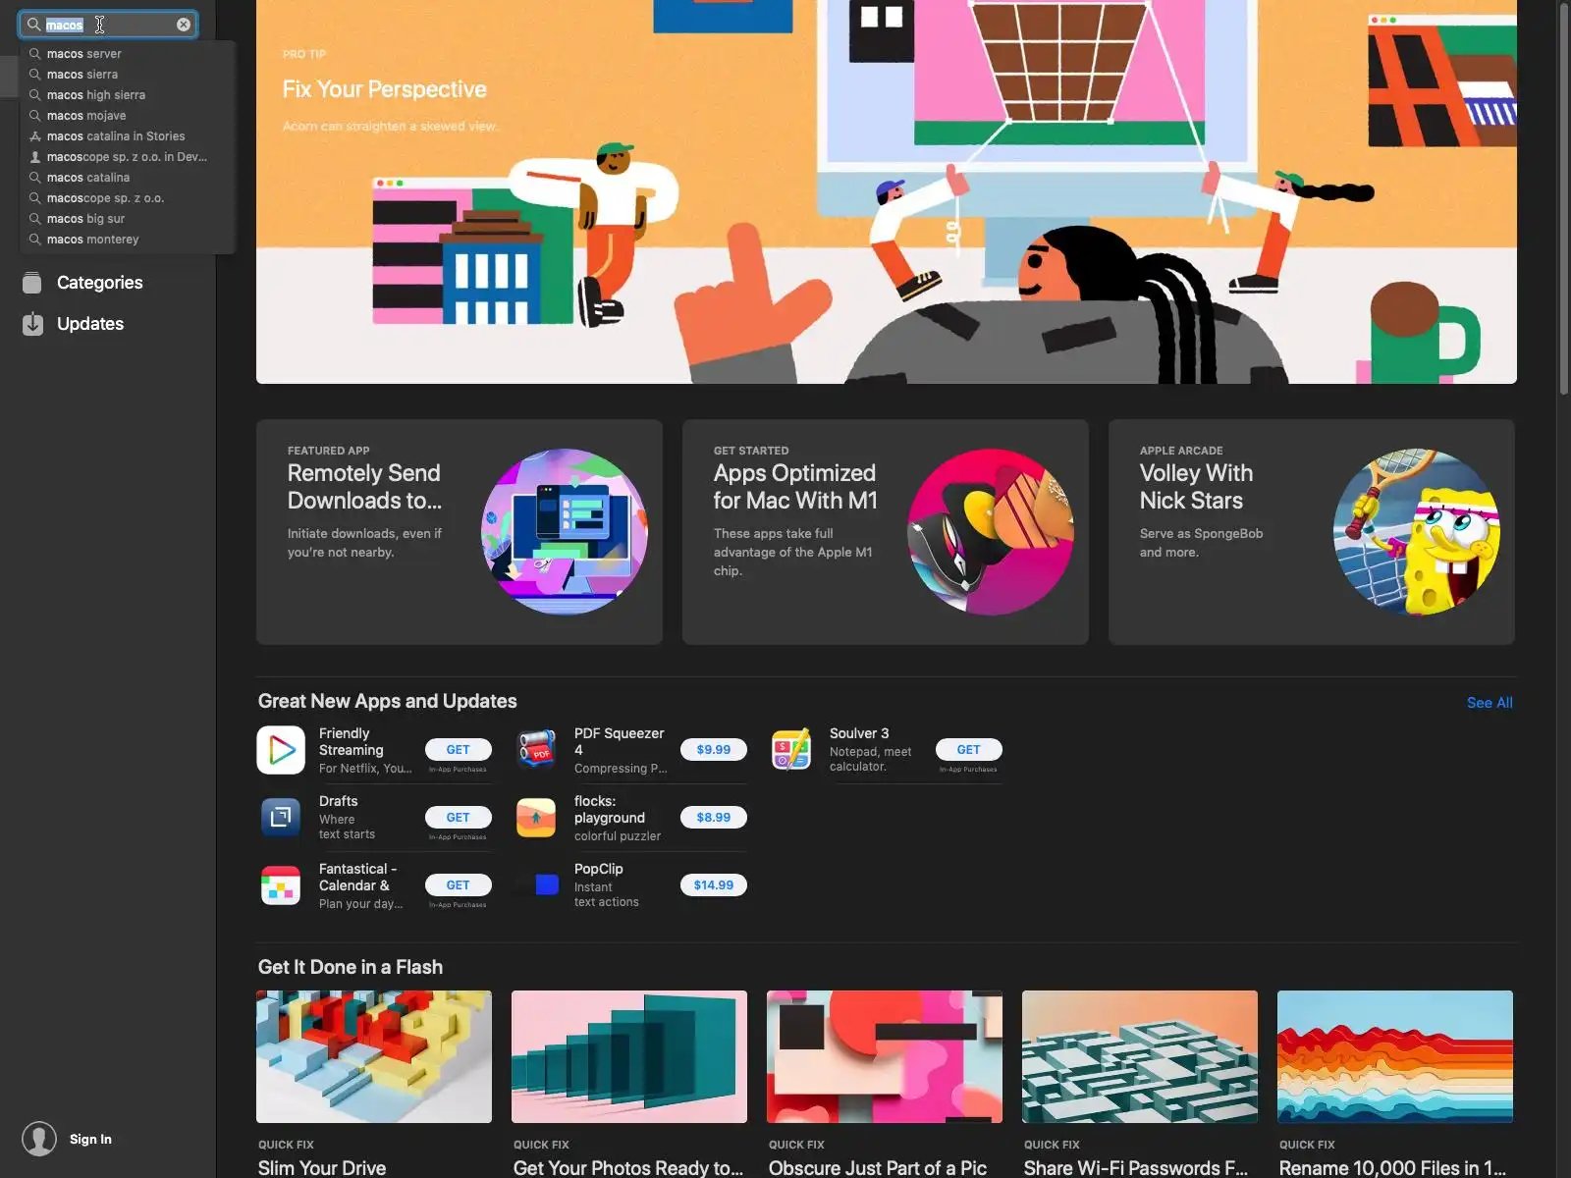Open the Categories sidebar icon
Image resolution: width=1571 pixels, height=1178 pixels.
click(x=32, y=283)
